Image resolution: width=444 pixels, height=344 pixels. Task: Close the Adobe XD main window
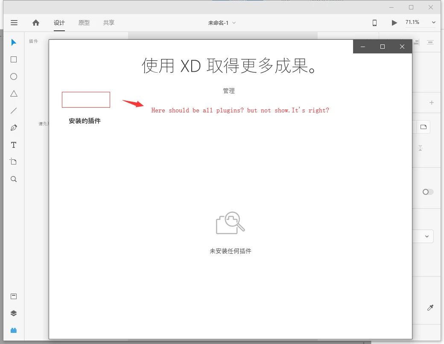click(x=431, y=7)
